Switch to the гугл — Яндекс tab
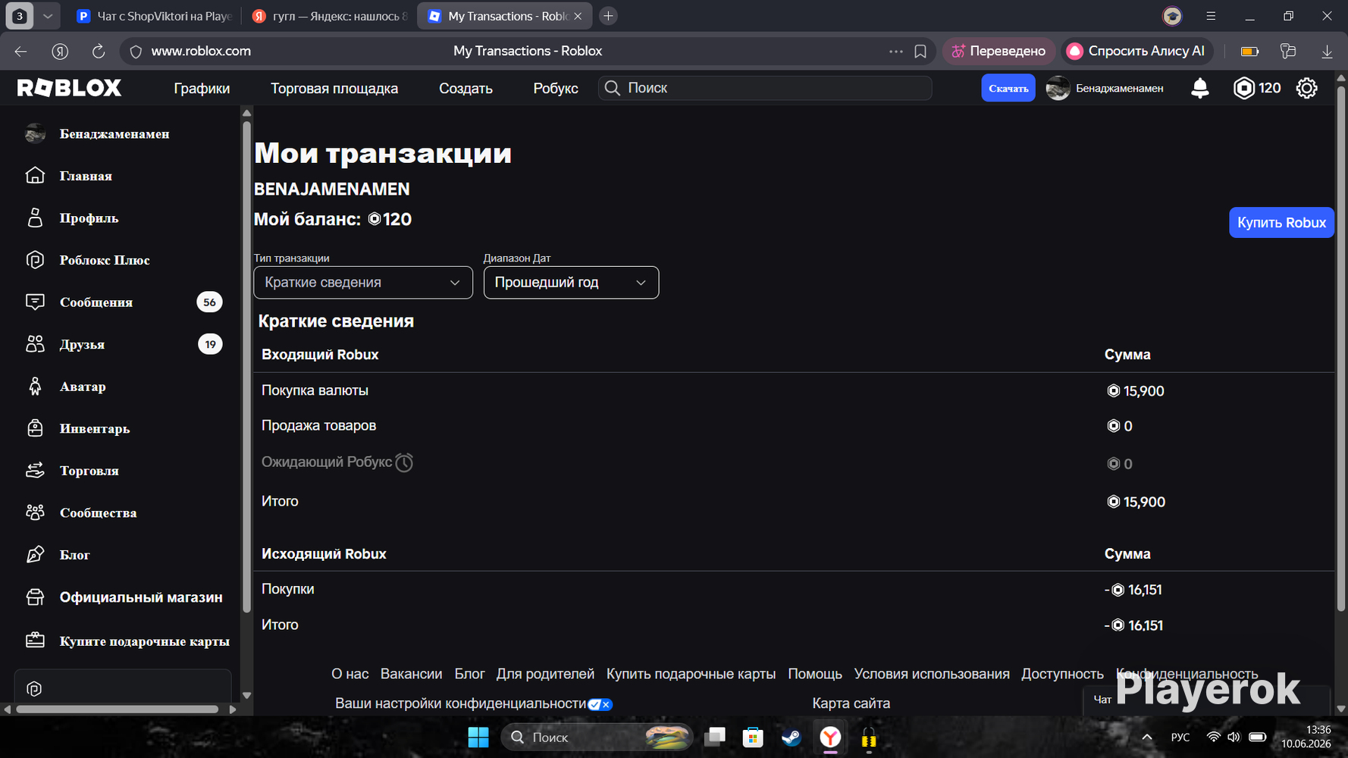 tap(331, 16)
